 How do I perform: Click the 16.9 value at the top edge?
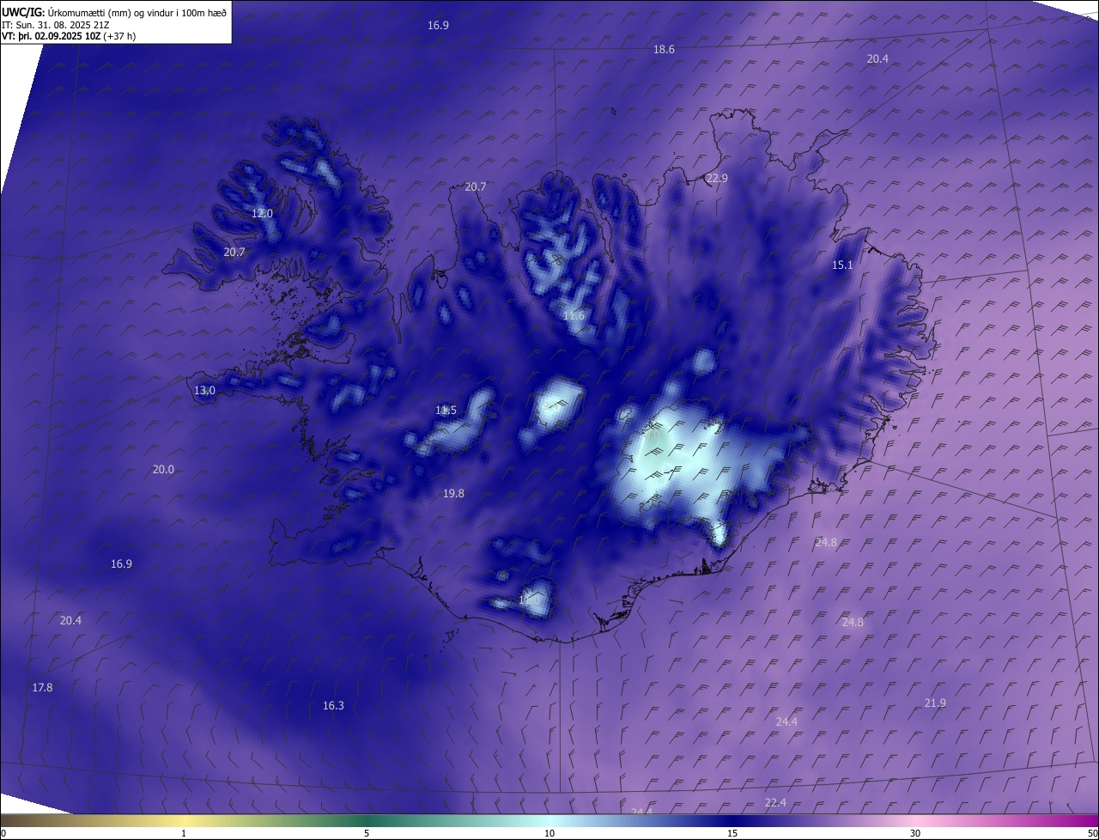pyautogui.click(x=438, y=26)
